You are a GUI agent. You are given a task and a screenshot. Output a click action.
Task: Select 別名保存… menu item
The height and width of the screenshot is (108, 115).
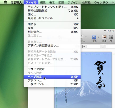tap(52, 32)
